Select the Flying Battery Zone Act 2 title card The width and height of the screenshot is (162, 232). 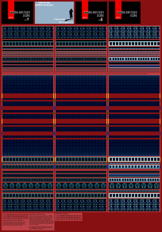[x=91, y=13]
